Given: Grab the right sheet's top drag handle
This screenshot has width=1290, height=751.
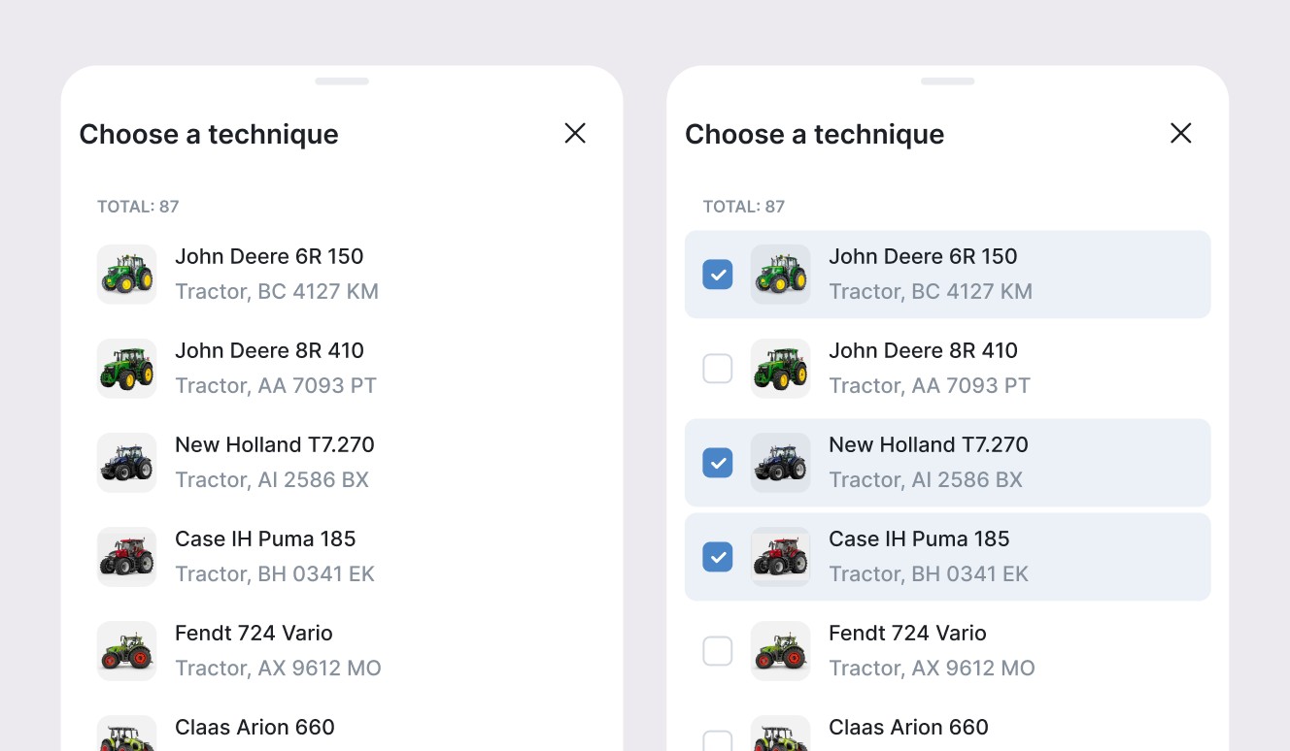Looking at the screenshot, I should [947, 82].
